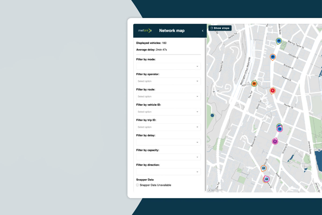This screenshot has width=322, height=215.
Task: Check the Snapper Data Unavailable box
Action: (137, 185)
